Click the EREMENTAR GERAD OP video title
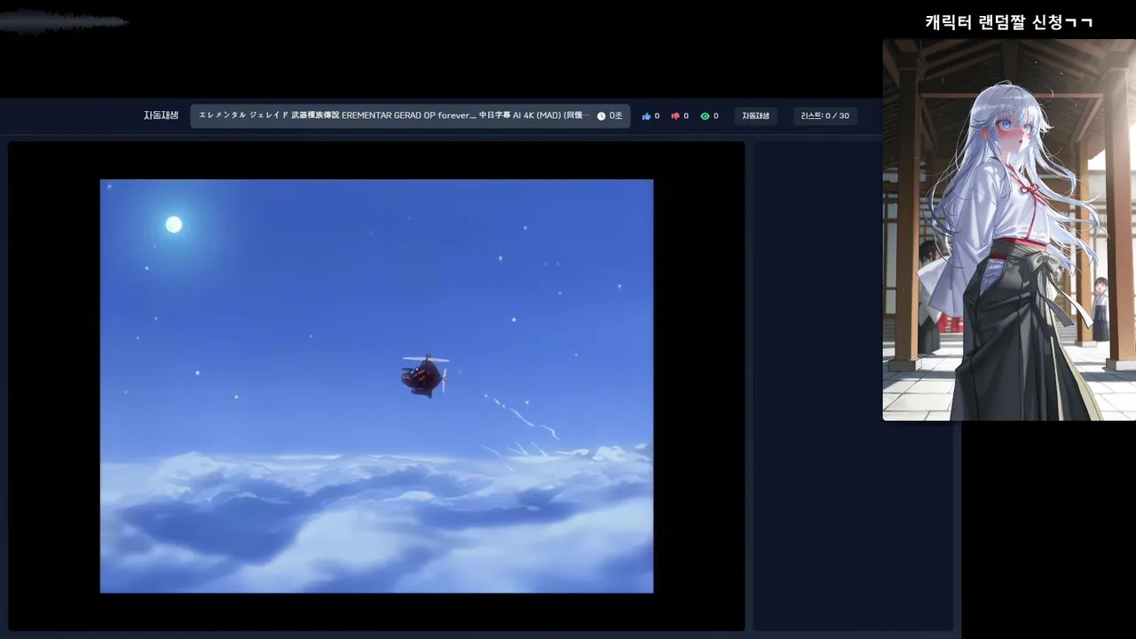1136x639 pixels. pyautogui.click(x=394, y=115)
